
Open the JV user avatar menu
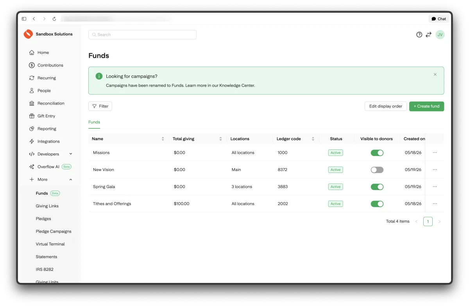[440, 35]
